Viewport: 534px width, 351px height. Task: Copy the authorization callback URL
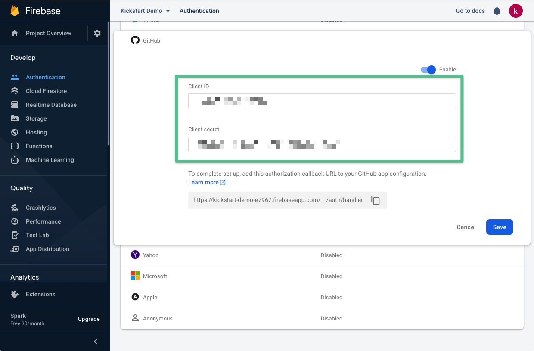[376, 200]
